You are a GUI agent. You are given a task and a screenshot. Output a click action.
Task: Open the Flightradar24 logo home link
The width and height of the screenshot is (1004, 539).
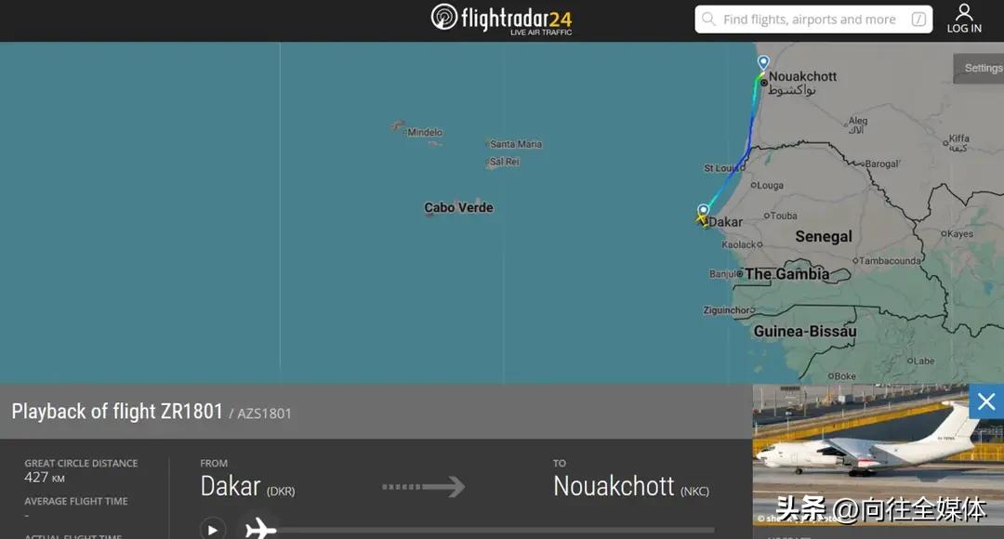click(x=501, y=20)
